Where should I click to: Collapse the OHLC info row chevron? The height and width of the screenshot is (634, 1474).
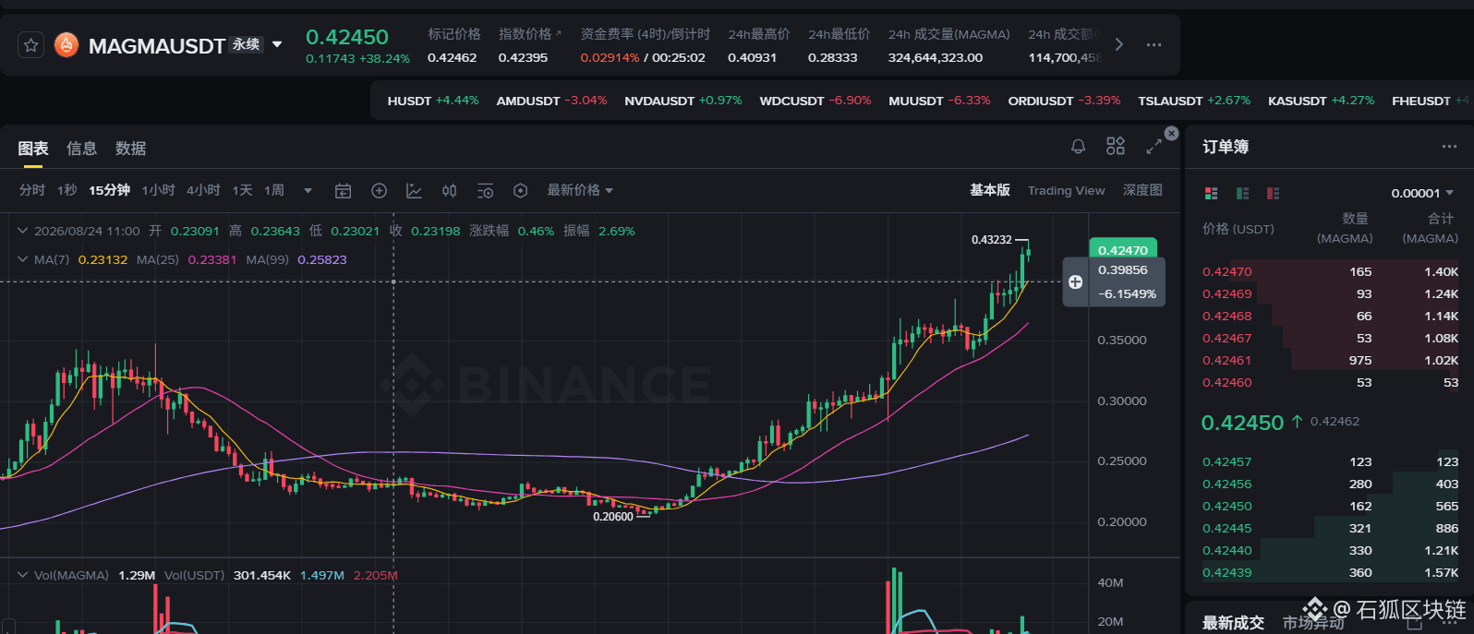pyautogui.click(x=23, y=231)
